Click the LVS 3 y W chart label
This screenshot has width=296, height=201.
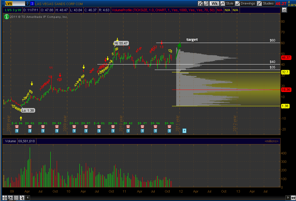[x=13, y=10]
